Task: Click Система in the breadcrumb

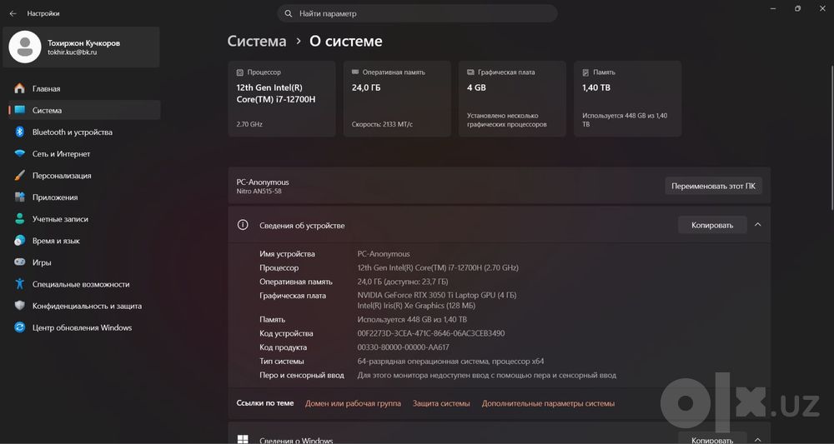Action: point(257,42)
